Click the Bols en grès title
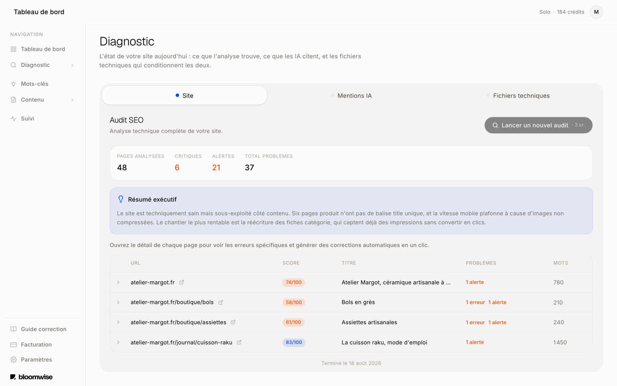This screenshot has height=386, width=617. click(x=358, y=302)
